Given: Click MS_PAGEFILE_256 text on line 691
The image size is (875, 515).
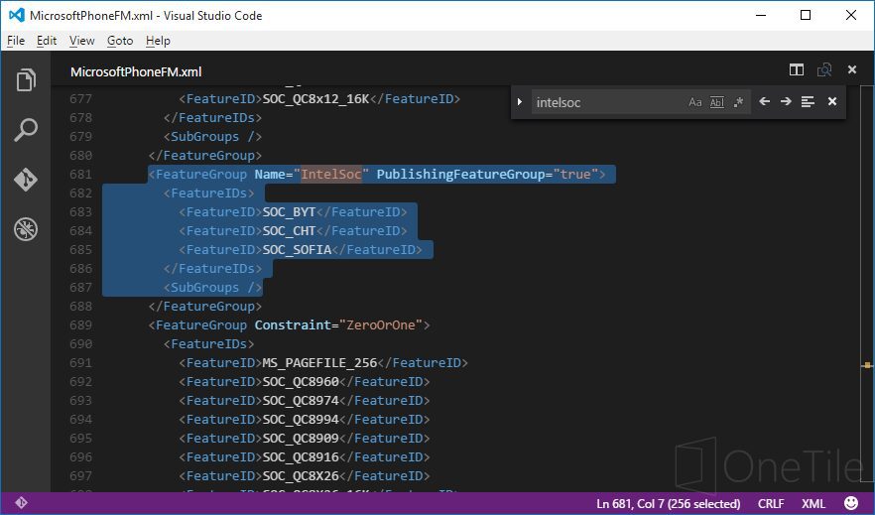Looking at the screenshot, I should 319,362.
